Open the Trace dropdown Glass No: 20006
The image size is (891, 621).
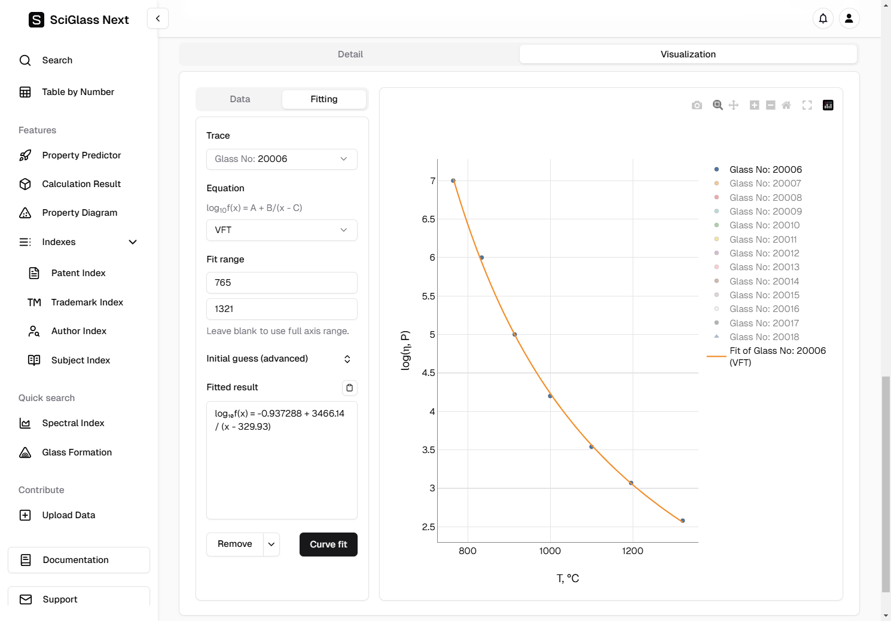(x=282, y=159)
